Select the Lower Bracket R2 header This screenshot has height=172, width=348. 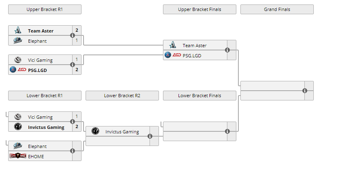click(x=122, y=96)
